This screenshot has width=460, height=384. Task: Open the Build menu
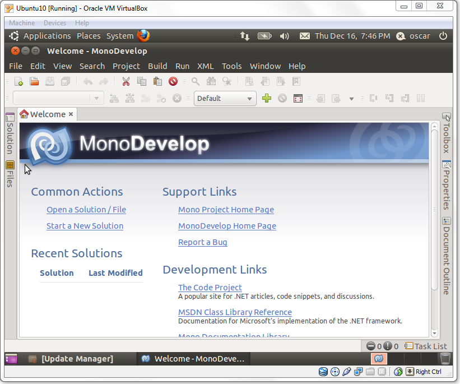point(157,66)
